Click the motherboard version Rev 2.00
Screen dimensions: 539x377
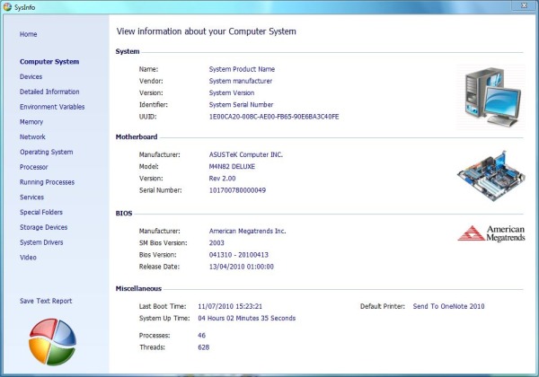[x=223, y=179]
